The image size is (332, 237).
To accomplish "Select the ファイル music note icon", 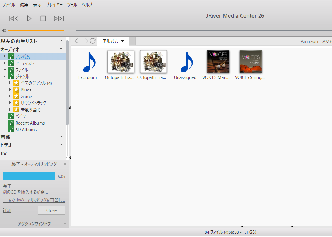I will pyautogui.click(x=11, y=70).
